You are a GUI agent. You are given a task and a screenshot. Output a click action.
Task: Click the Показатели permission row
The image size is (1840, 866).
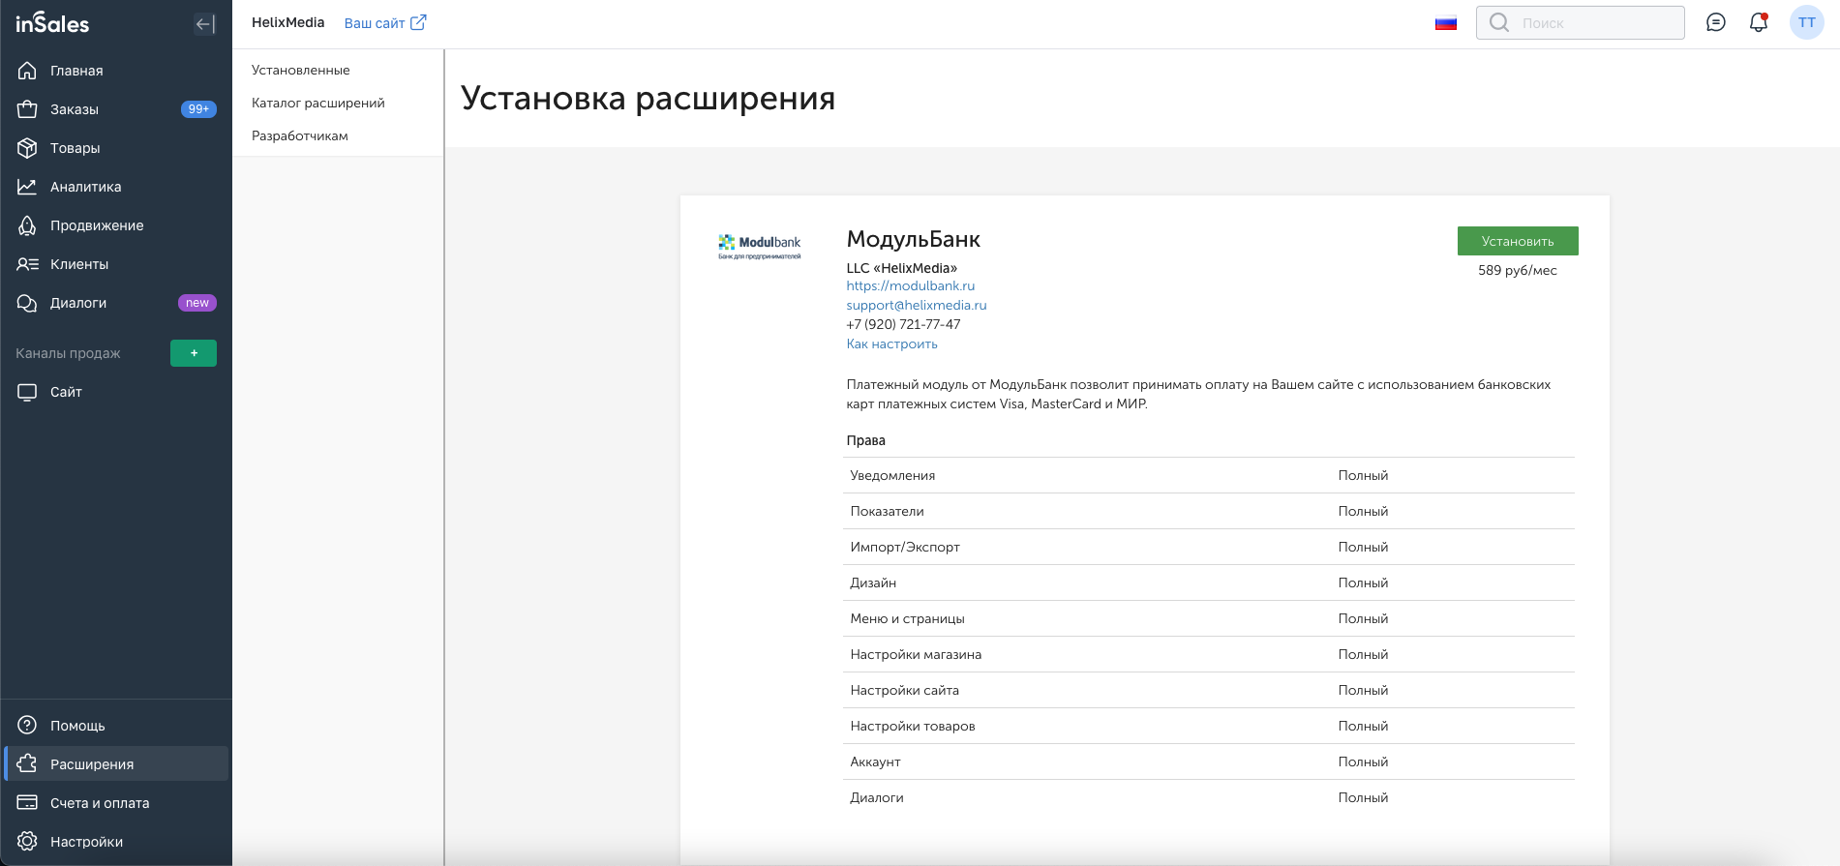1209,511
